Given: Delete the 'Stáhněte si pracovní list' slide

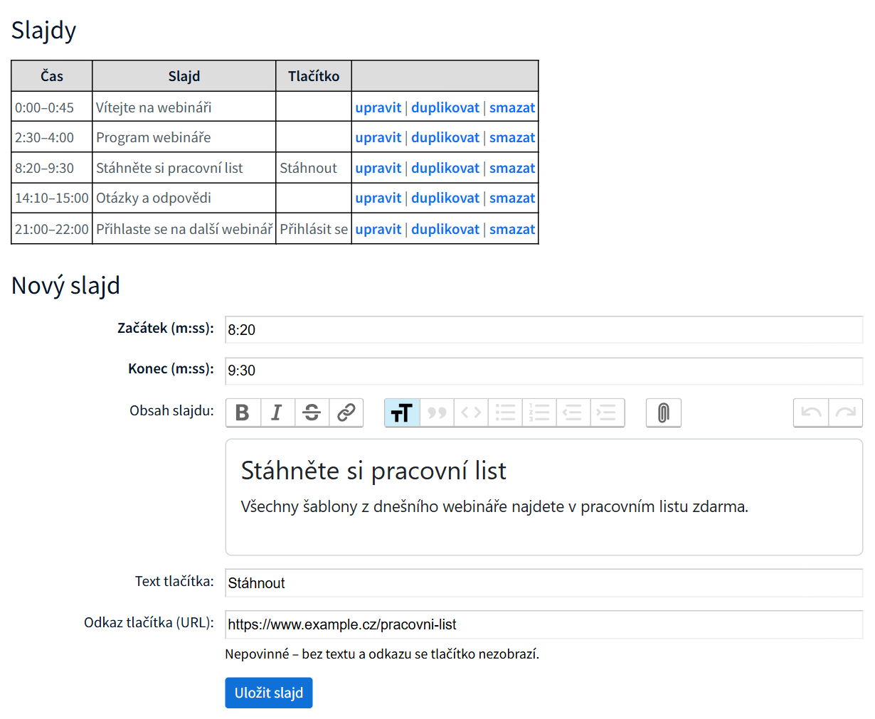Looking at the screenshot, I should 512,168.
